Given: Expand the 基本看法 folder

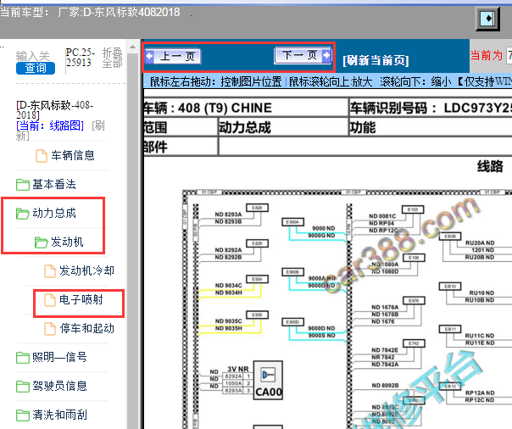Looking at the screenshot, I should 54,185.
